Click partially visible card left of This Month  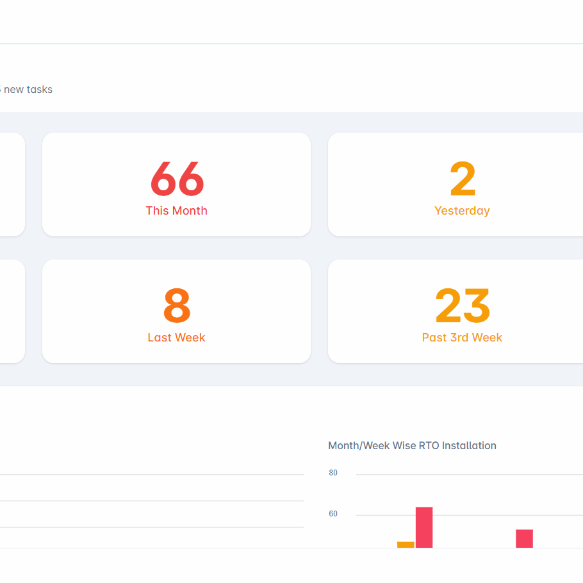pyautogui.click(x=12, y=185)
